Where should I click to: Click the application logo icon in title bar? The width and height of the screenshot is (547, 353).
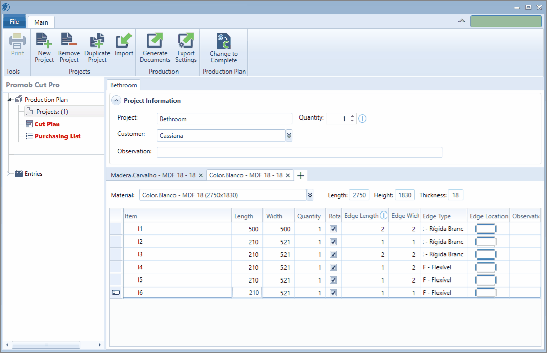click(x=6, y=7)
